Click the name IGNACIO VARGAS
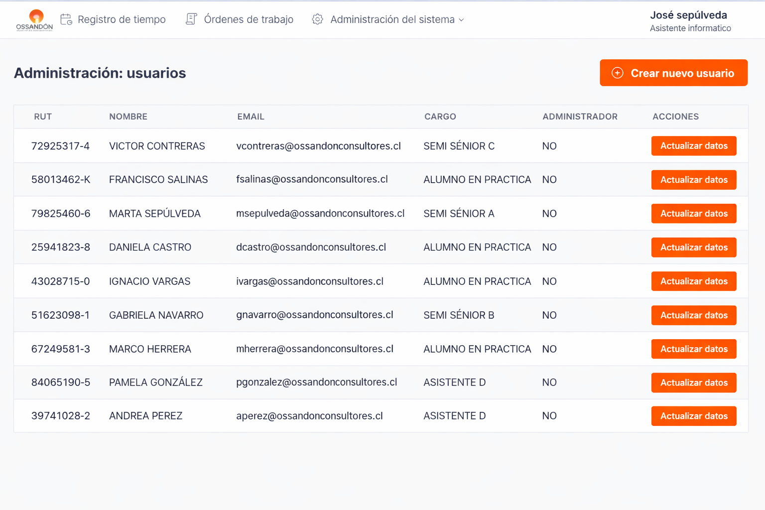The height and width of the screenshot is (510, 765). 149,281
